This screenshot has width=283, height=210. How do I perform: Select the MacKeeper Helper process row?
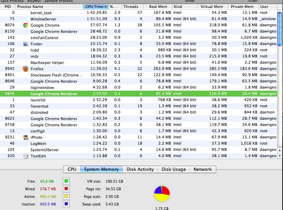(x=138, y=63)
